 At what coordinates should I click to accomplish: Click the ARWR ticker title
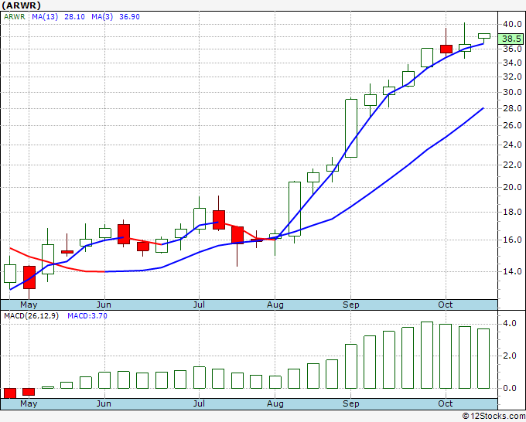[21, 5]
